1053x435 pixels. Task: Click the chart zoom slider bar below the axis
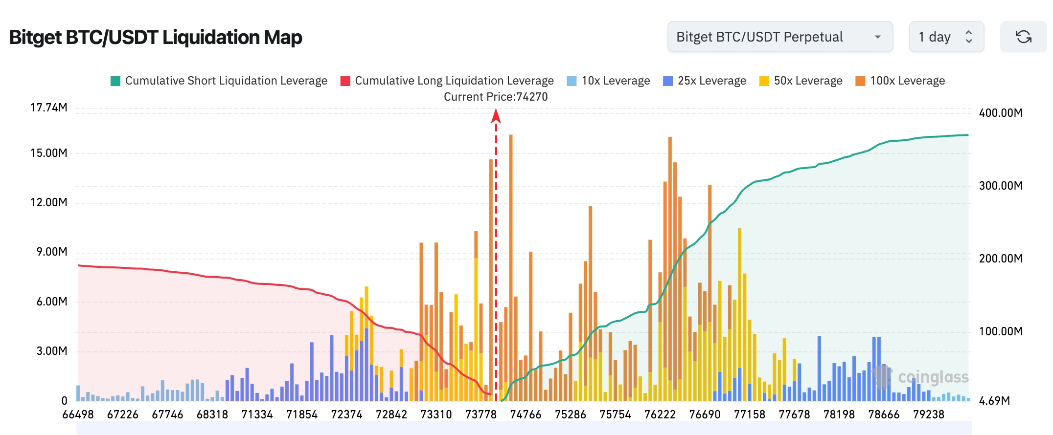(x=524, y=428)
